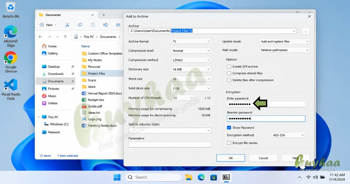
Task: Go up one folder level in Explorer
Action: coord(65,37)
